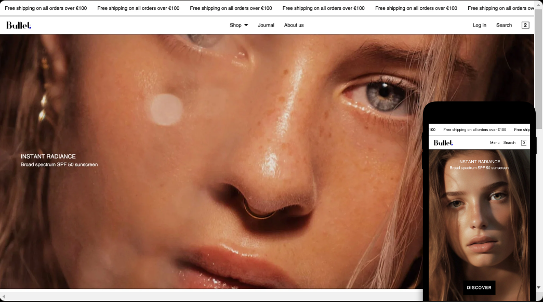Tap Search in the mobile preview header

pos(509,143)
